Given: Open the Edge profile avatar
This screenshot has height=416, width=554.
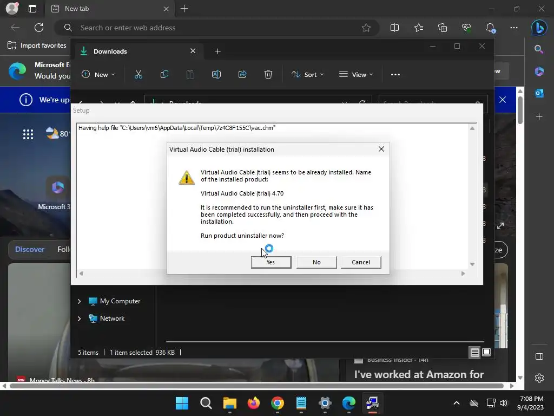Looking at the screenshot, I should [x=12, y=9].
